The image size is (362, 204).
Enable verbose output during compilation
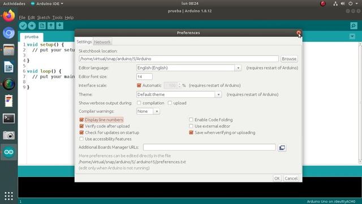[x=139, y=103]
